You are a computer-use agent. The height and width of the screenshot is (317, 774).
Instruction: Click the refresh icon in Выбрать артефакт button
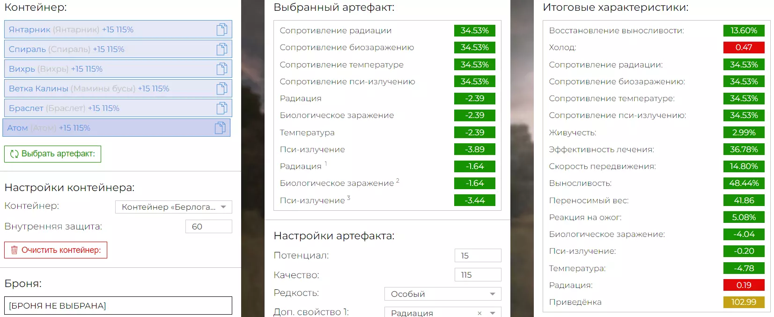tap(15, 154)
